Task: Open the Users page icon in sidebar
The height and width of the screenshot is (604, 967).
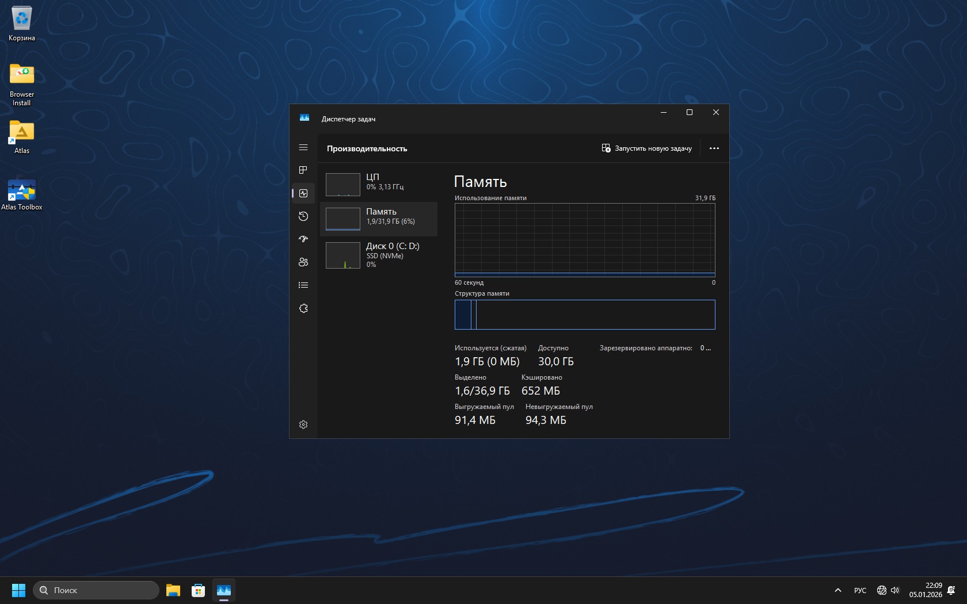Action: [303, 262]
